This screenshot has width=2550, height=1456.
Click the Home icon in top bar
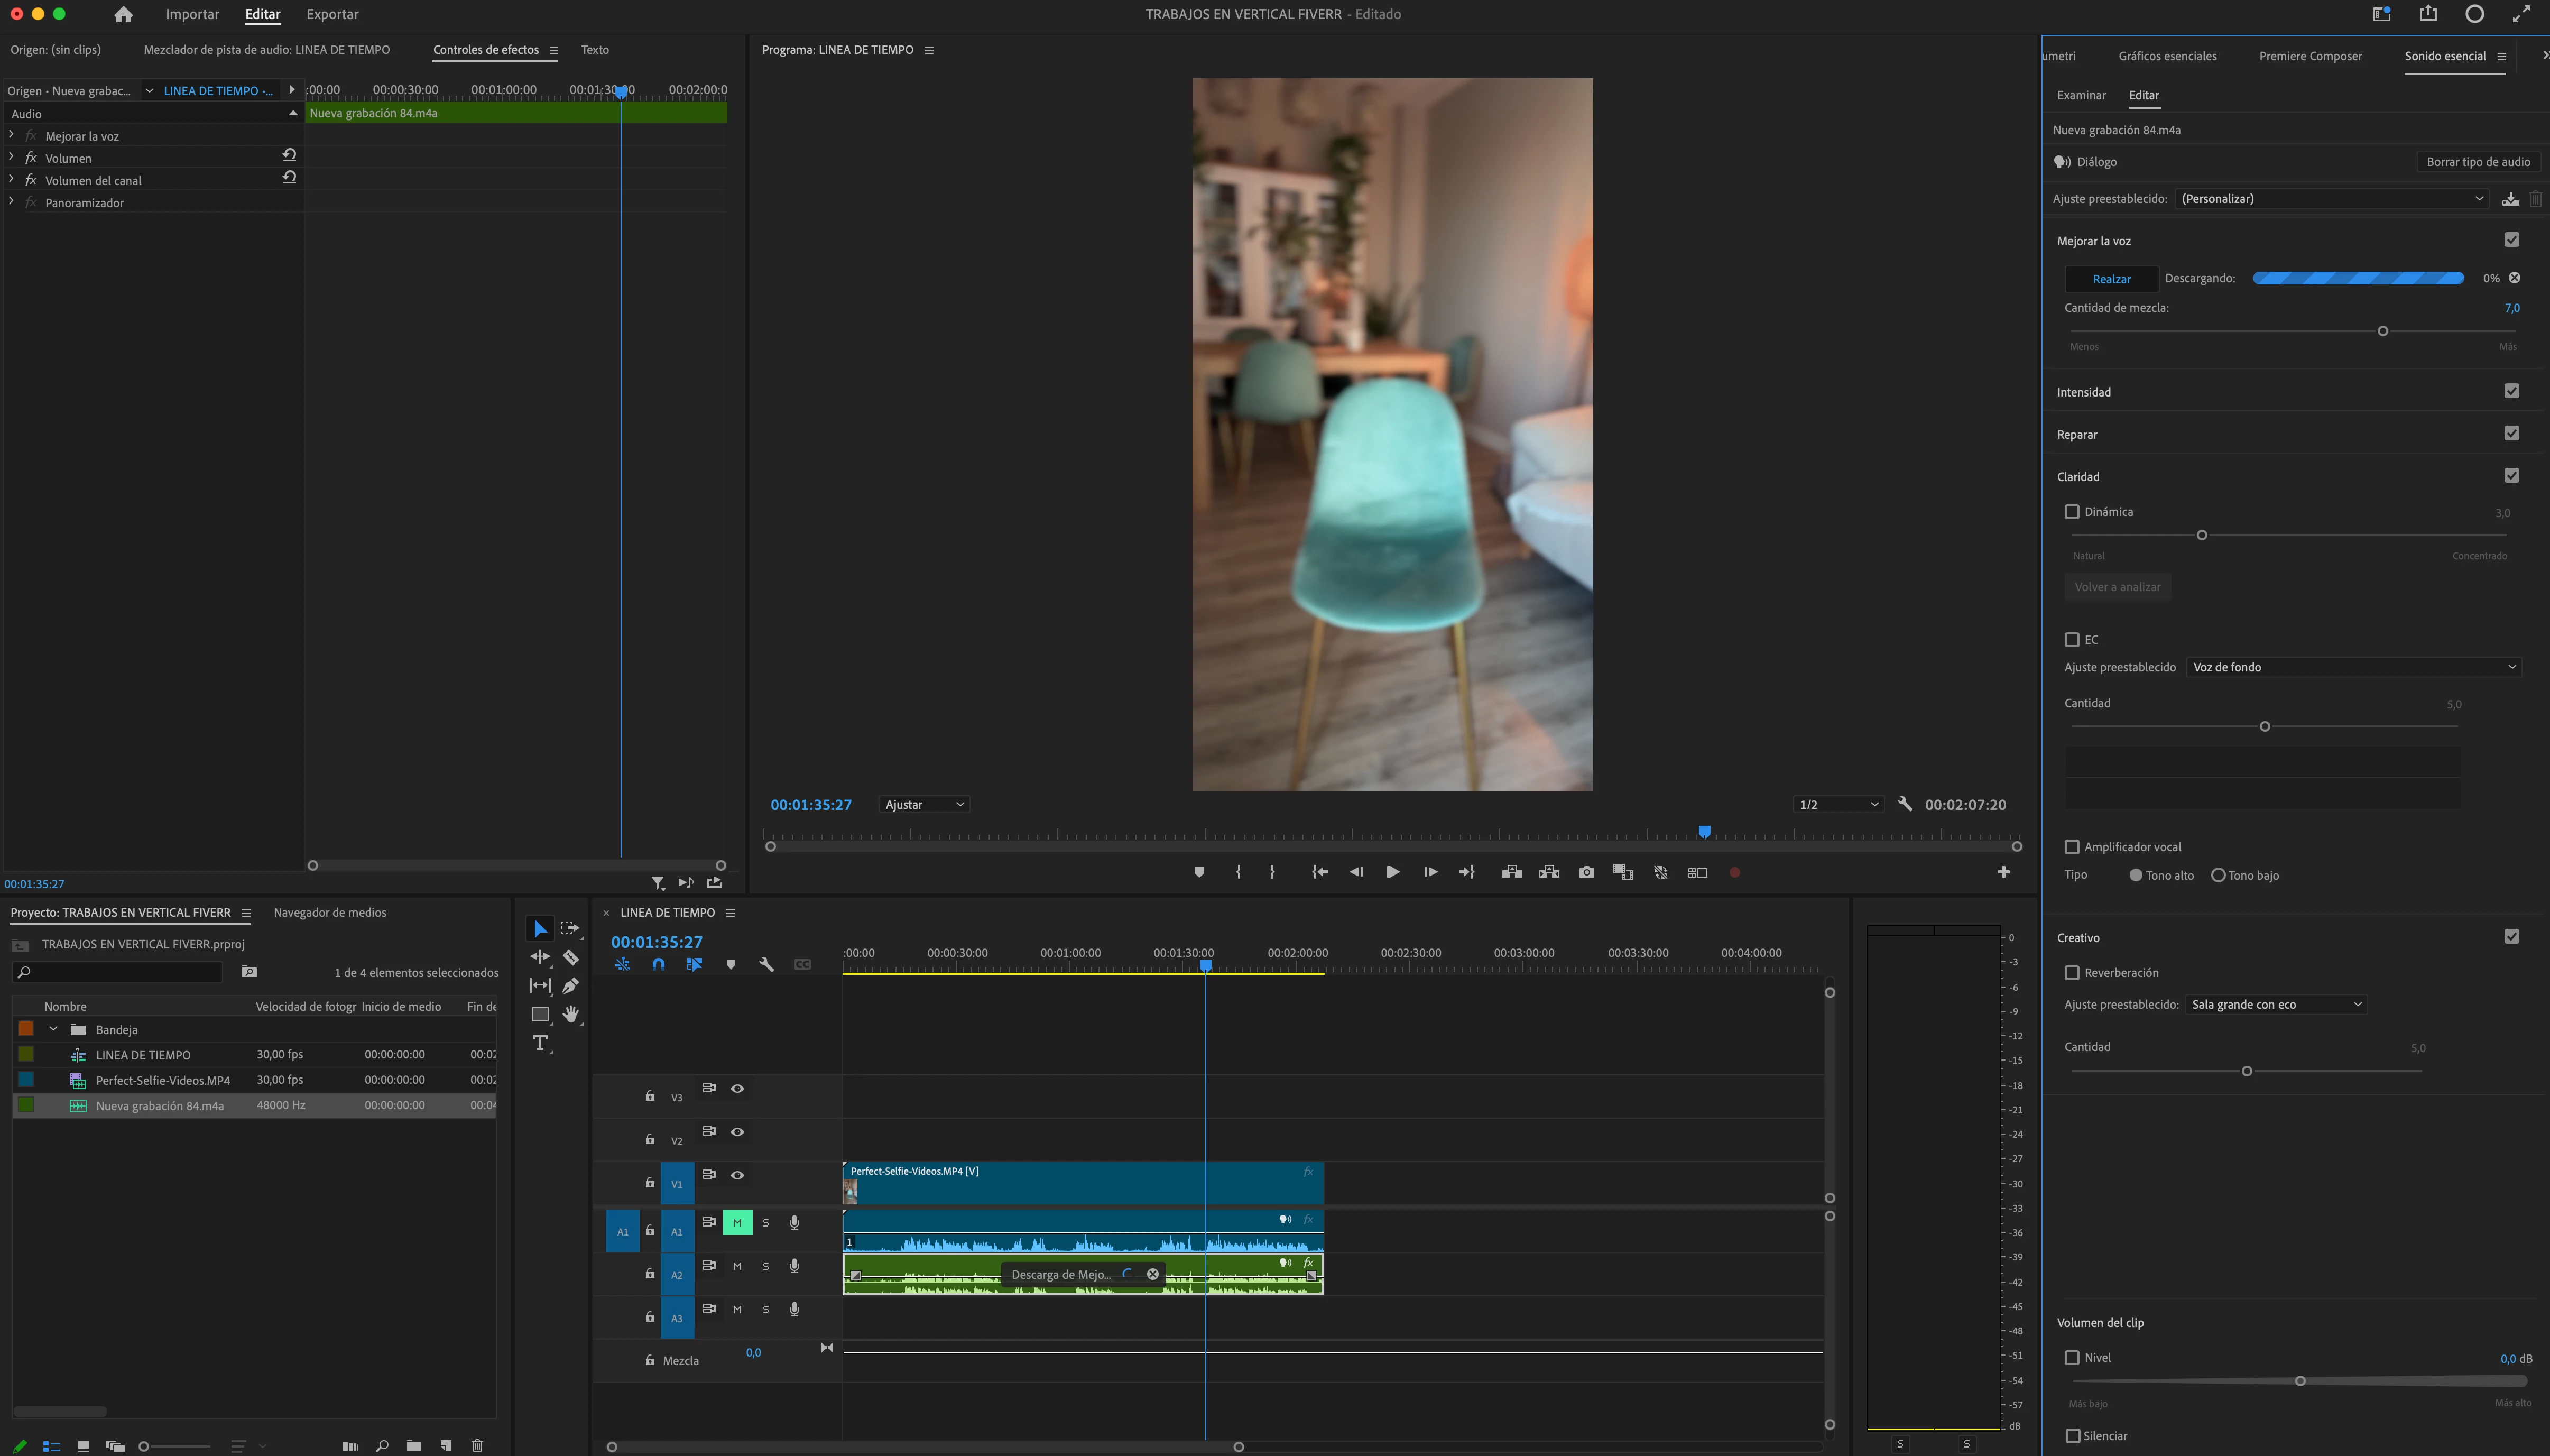coord(123,14)
